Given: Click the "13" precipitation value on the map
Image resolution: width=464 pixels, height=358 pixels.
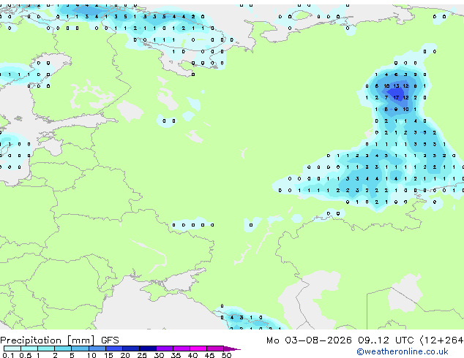Looking at the screenshot, I should [x=396, y=86].
